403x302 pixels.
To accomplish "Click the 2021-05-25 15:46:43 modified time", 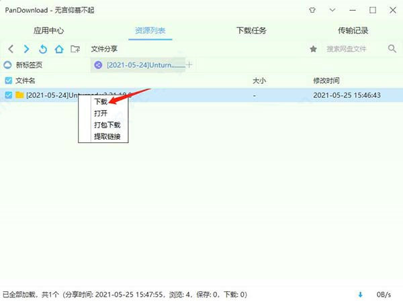I will click(x=347, y=95).
